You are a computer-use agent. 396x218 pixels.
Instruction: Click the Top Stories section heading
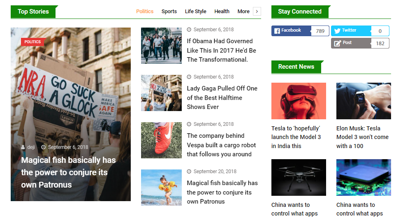pyautogui.click(x=33, y=12)
